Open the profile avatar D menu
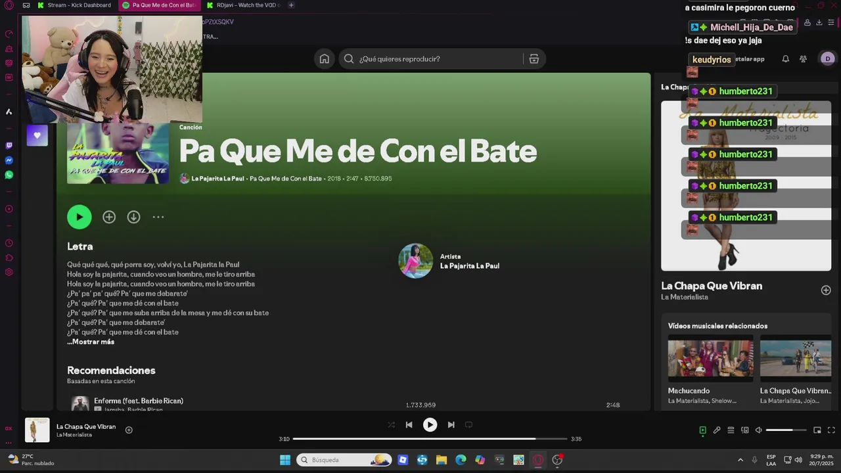The image size is (841, 473). click(x=827, y=58)
